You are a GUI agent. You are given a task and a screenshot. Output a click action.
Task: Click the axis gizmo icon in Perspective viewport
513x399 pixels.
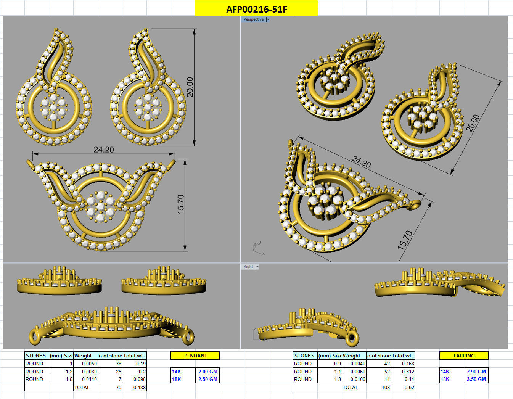[x=258, y=248]
